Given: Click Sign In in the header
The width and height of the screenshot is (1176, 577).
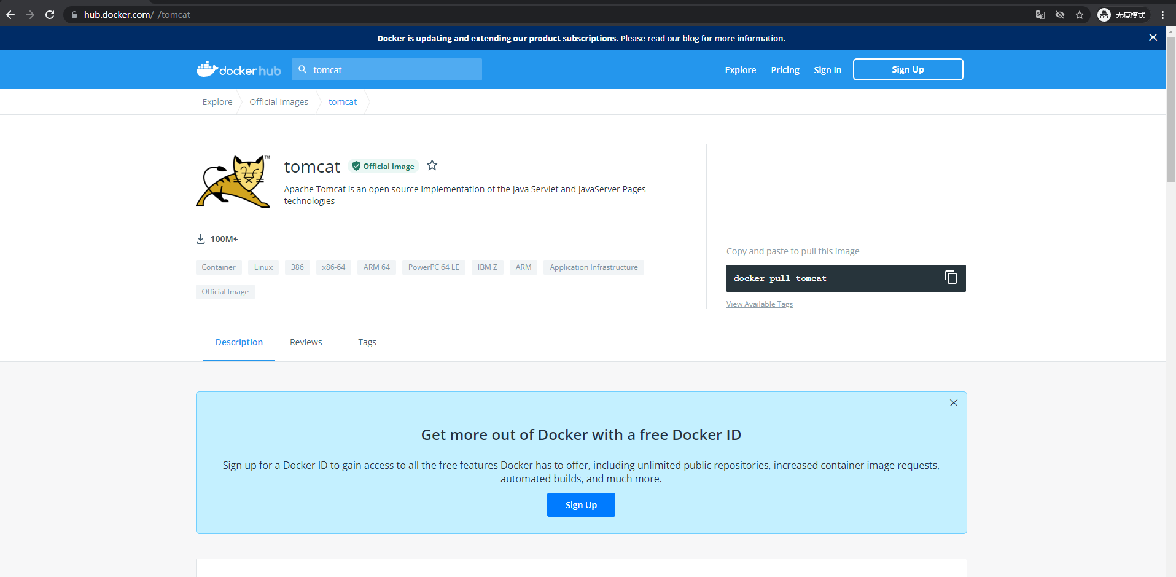Looking at the screenshot, I should pos(828,70).
